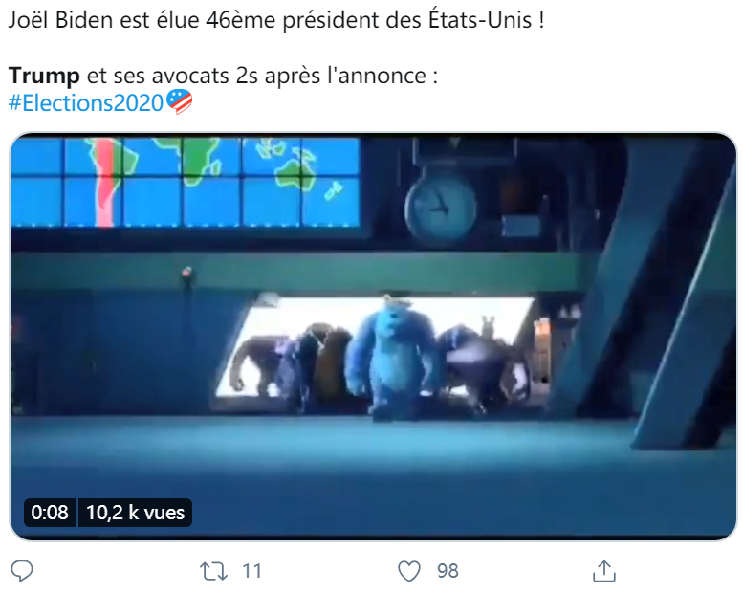Click the Joël Biden est élue tweet text

[x=276, y=20]
